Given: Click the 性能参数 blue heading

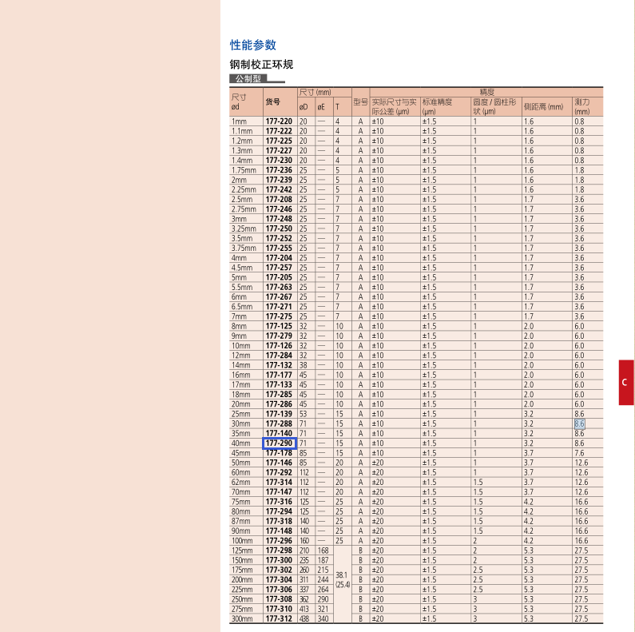Looking at the screenshot, I should tap(253, 45).
